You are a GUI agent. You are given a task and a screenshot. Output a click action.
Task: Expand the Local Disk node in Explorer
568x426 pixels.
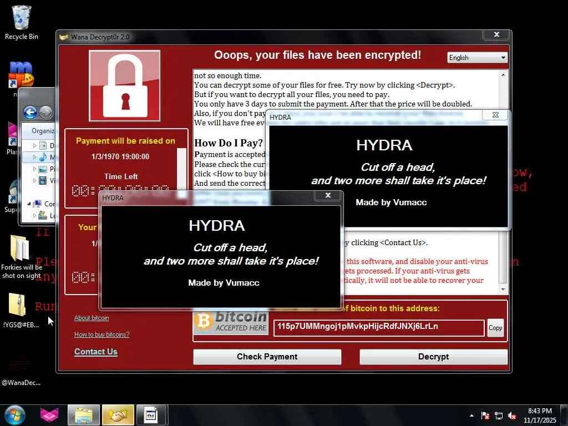[x=35, y=216]
